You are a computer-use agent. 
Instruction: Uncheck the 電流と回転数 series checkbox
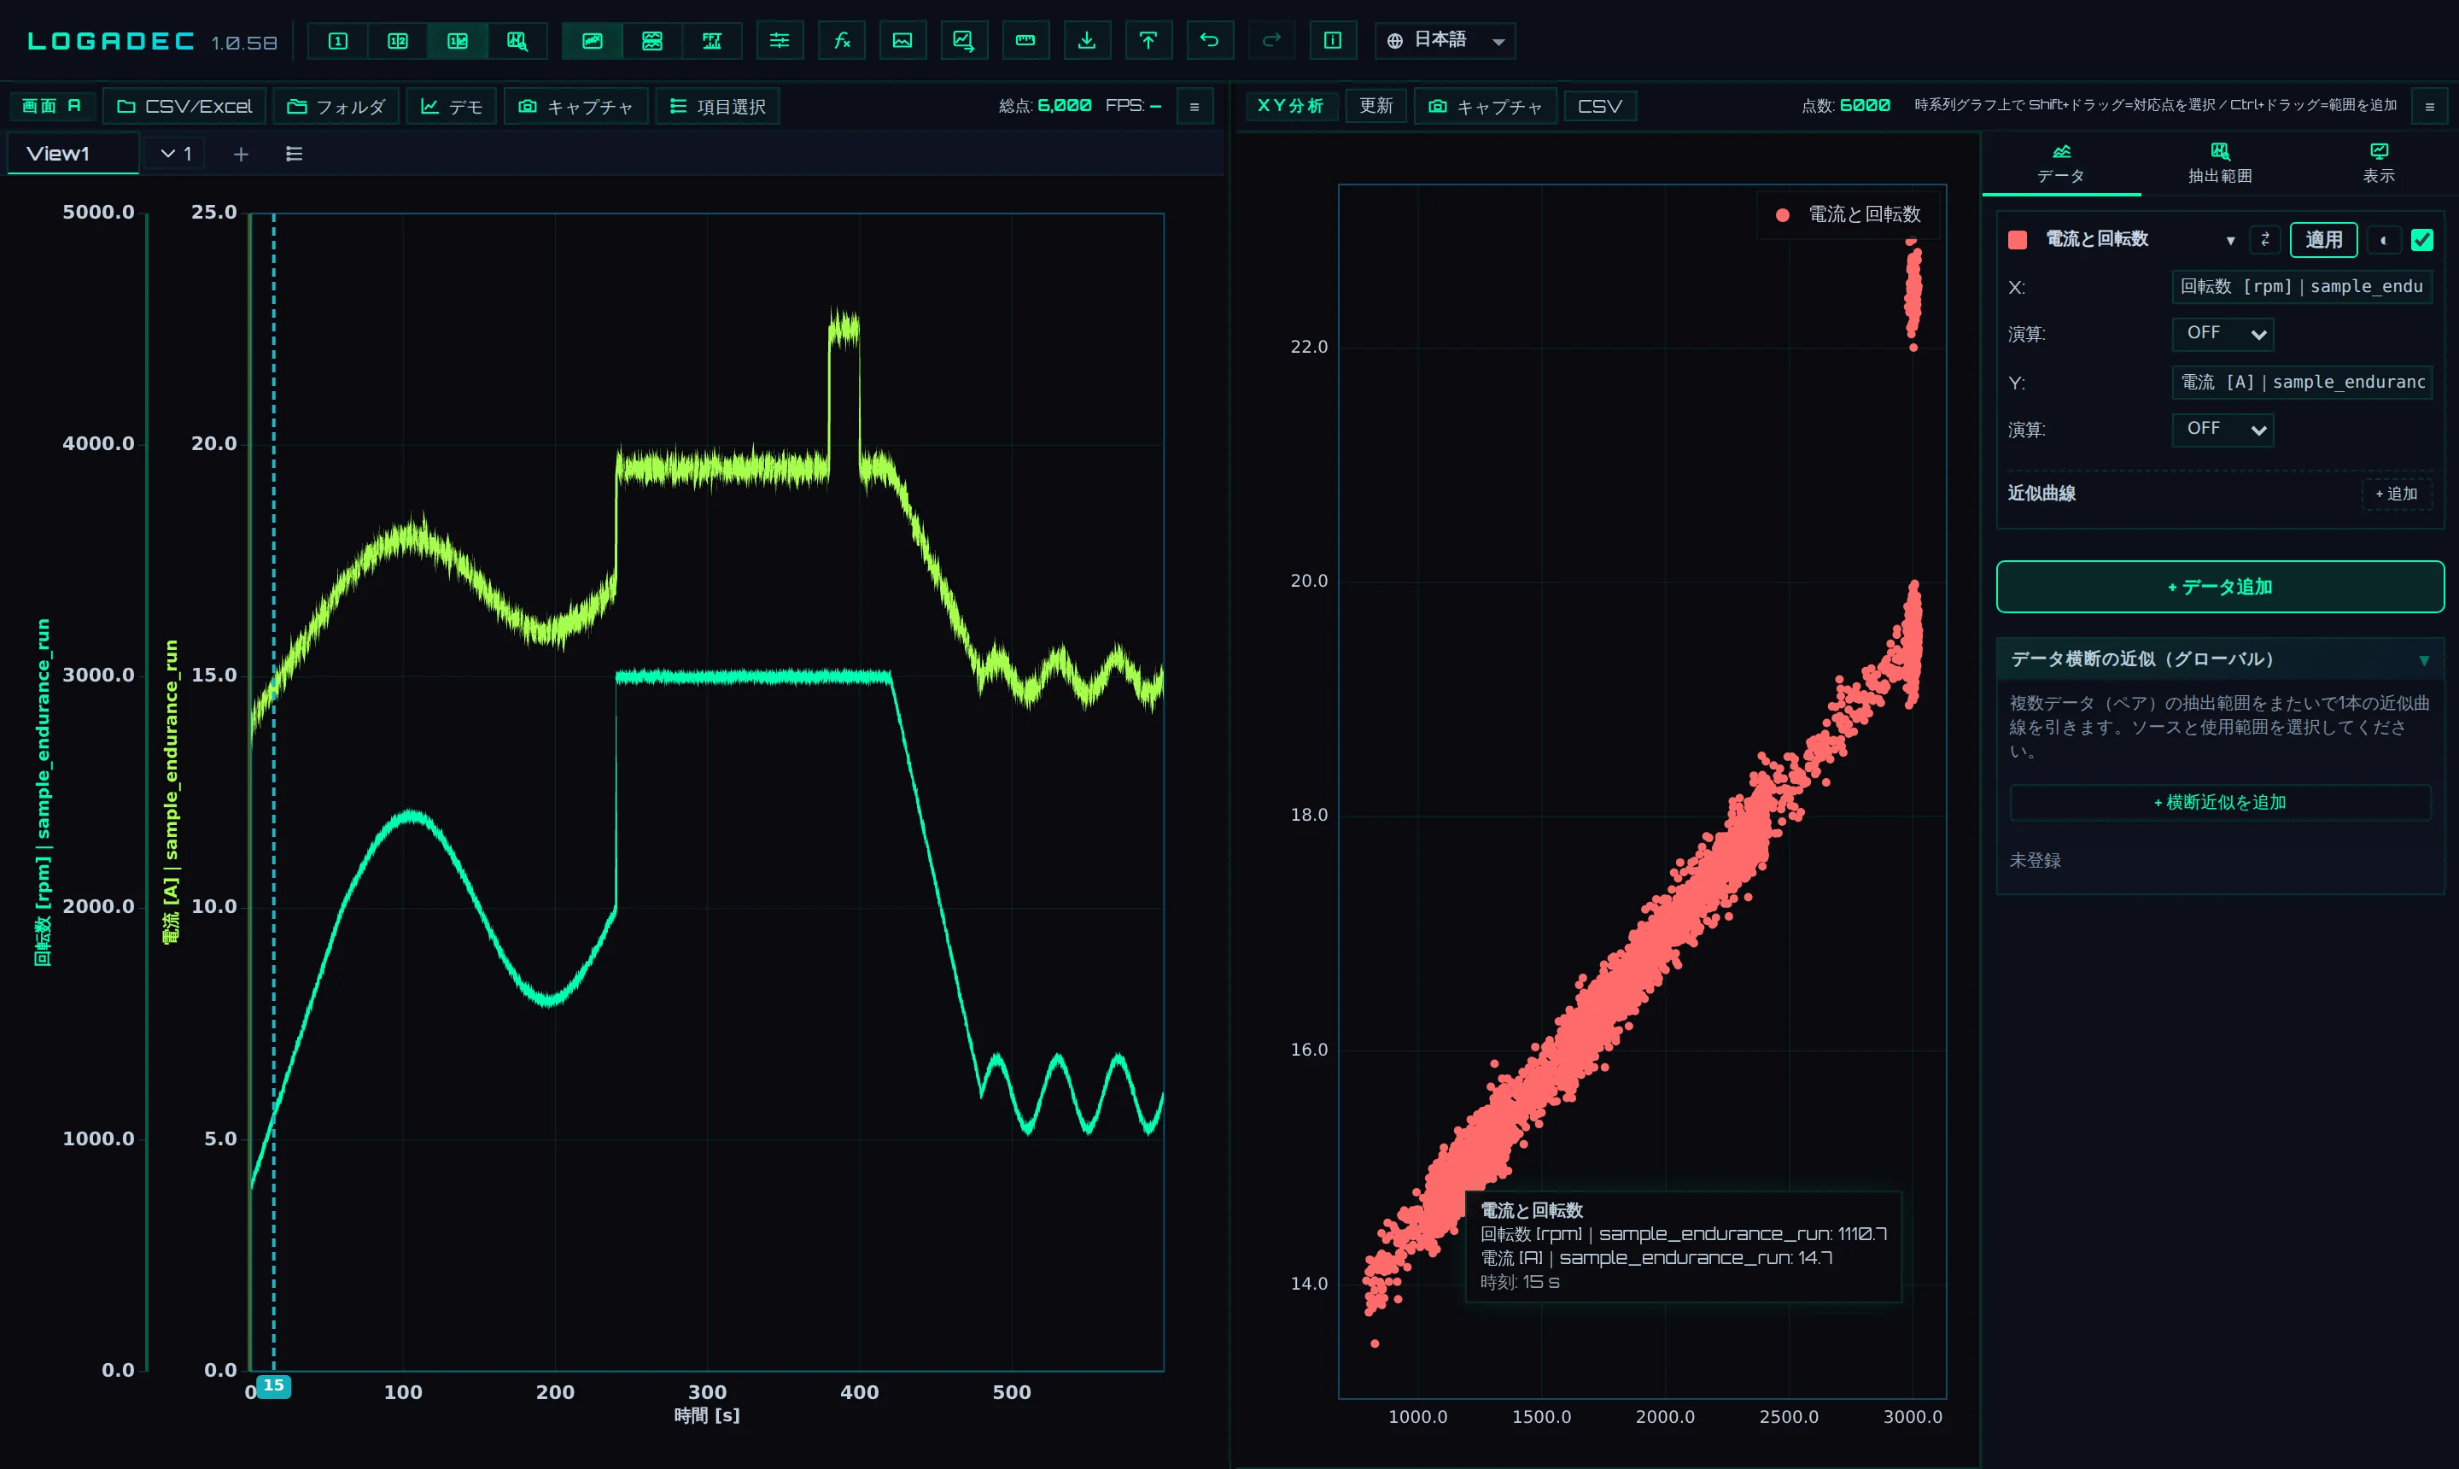point(2422,239)
